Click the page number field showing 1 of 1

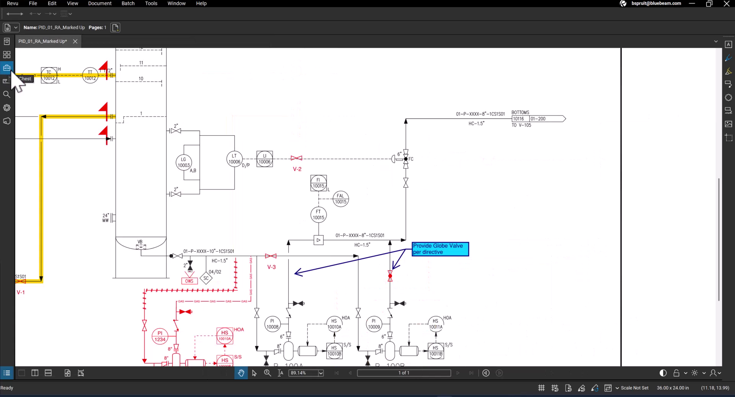[x=403, y=373]
